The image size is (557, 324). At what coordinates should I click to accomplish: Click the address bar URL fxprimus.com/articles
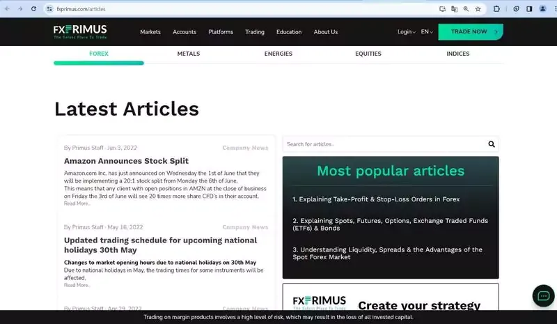[81, 9]
